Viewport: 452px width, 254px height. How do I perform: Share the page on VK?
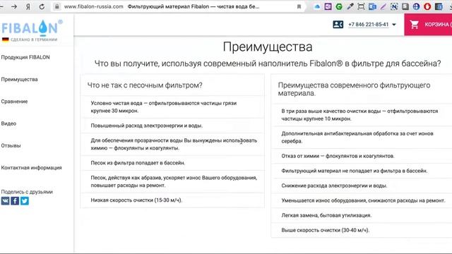5,200
